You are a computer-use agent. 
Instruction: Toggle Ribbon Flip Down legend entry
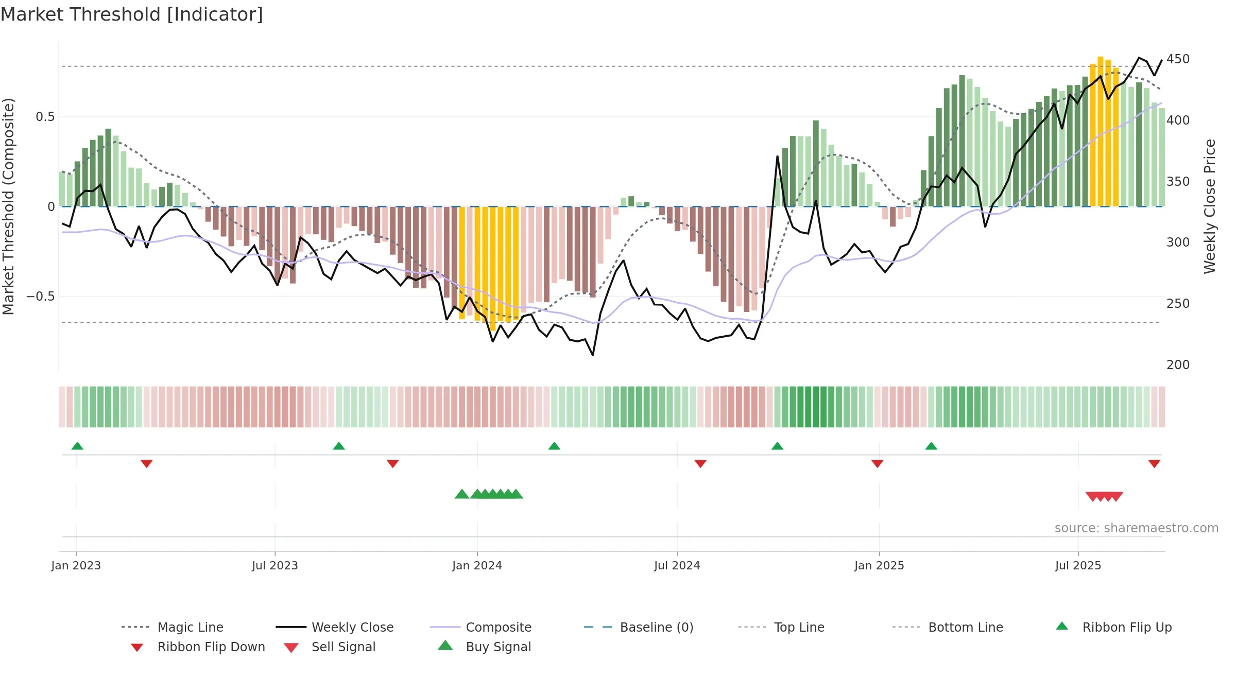click(198, 647)
